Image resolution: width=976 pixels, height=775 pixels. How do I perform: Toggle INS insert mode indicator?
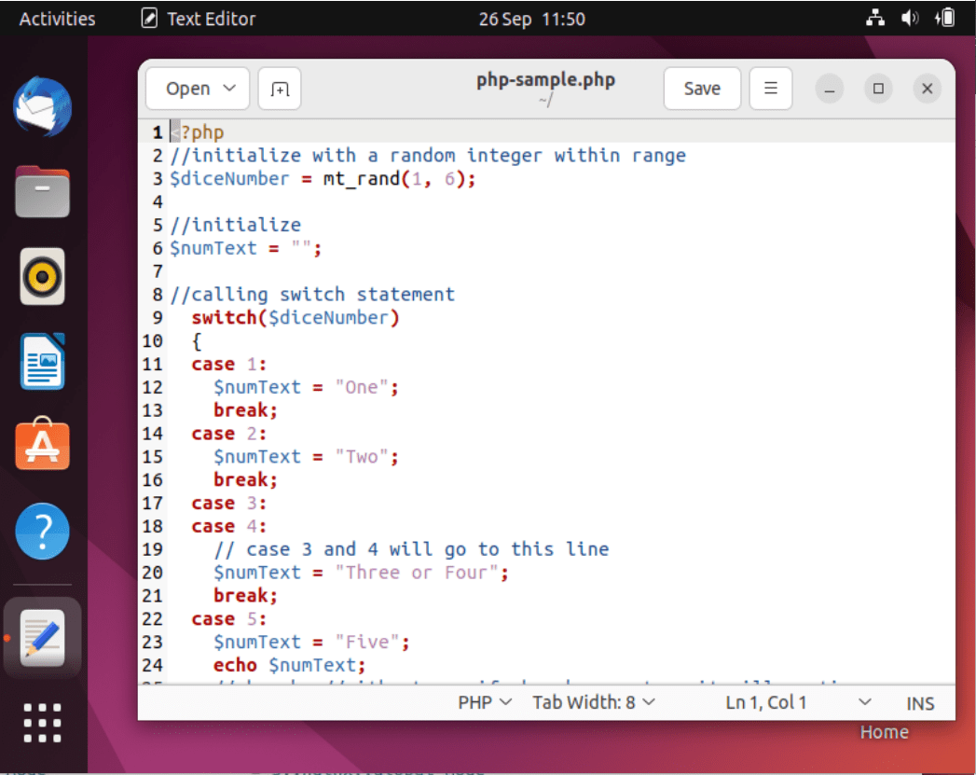919,702
